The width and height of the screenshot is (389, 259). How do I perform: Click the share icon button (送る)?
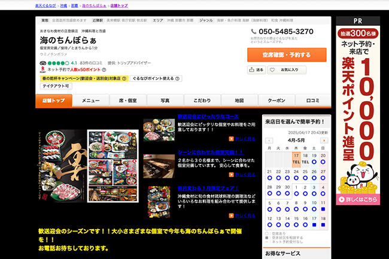257,70
